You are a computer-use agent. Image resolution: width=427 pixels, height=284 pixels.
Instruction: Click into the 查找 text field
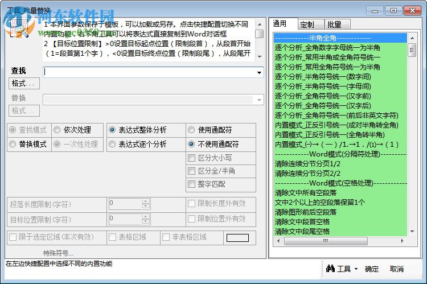[x=149, y=72]
